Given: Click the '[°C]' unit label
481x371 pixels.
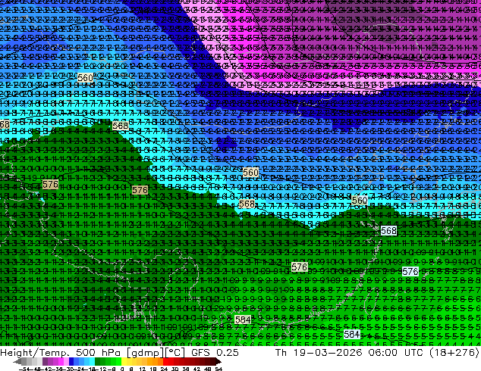Looking at the screenshot, I should click(175, 352).
